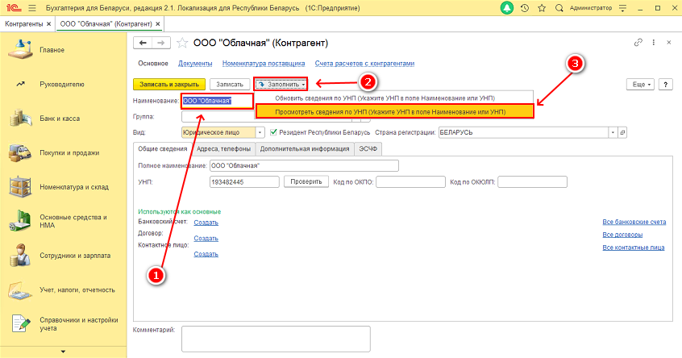Switch to the Общие сведения tab
This screenshot has height=358, width=682.
coord(162,149)
